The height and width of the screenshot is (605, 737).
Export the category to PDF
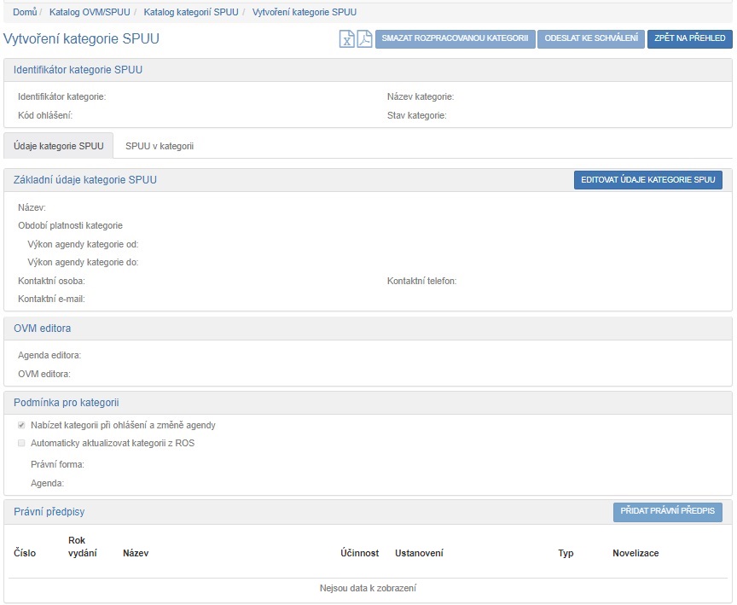(364, 39)
